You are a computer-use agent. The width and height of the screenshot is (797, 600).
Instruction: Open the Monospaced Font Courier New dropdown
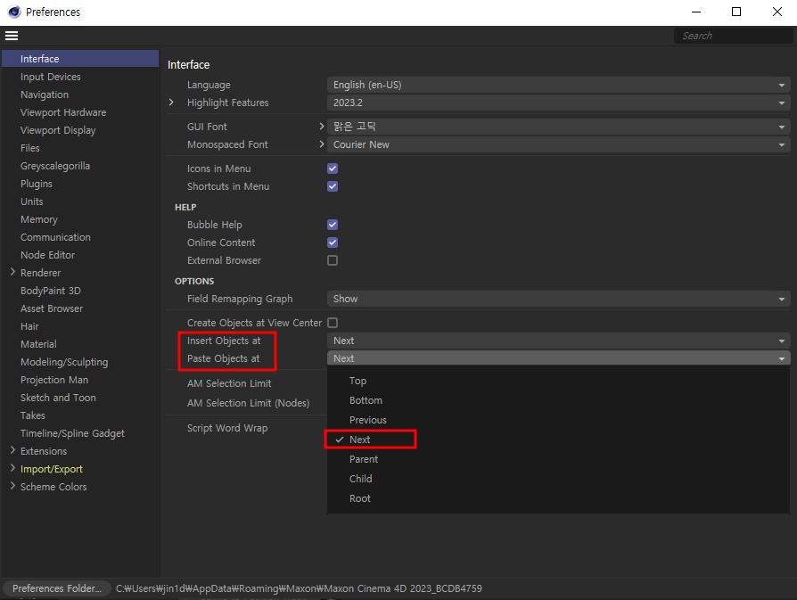(559, 144)
